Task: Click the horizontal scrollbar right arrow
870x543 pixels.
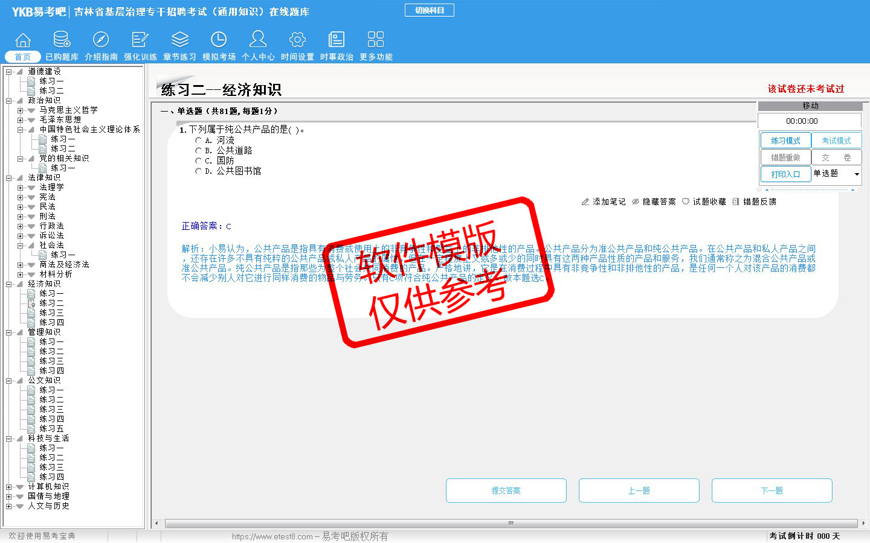Action: (863, 523)
